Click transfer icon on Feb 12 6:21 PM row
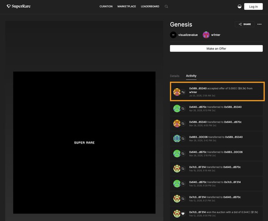 tap(183, 199)
